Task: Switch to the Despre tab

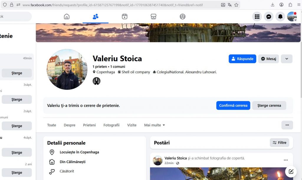Action: (x=70, y=125)
